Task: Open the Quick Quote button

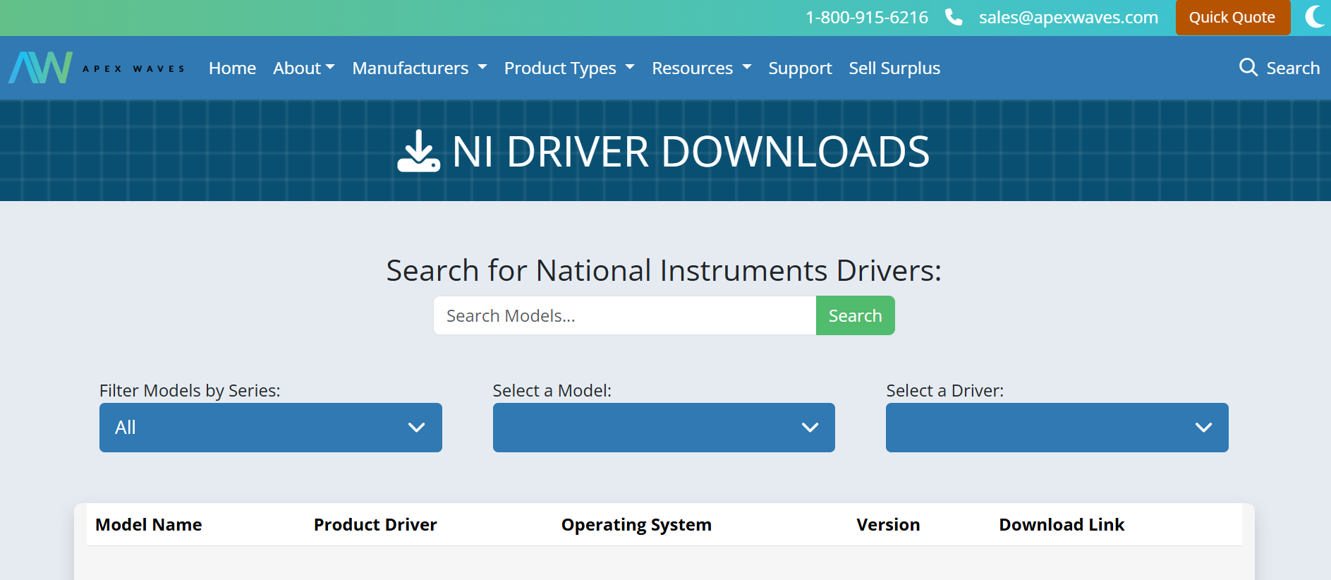Action: 1232,17
